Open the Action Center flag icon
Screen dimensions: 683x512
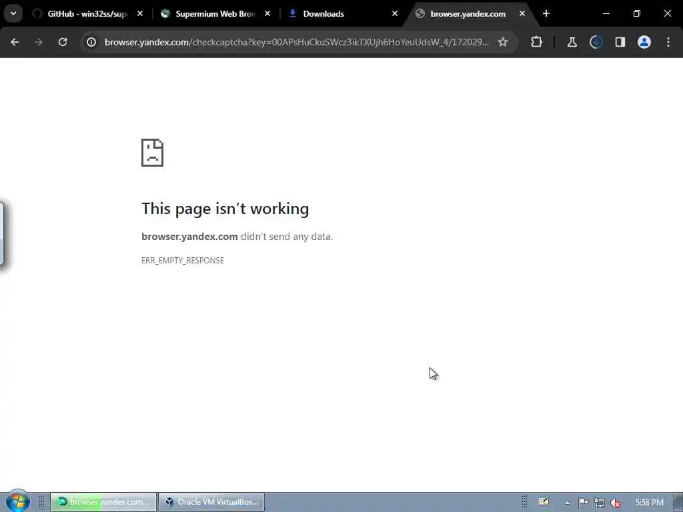coord(583,503)
